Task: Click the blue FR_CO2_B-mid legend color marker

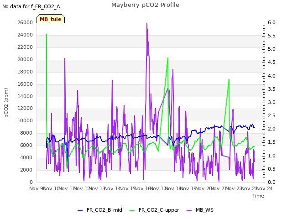Action: 80,211
